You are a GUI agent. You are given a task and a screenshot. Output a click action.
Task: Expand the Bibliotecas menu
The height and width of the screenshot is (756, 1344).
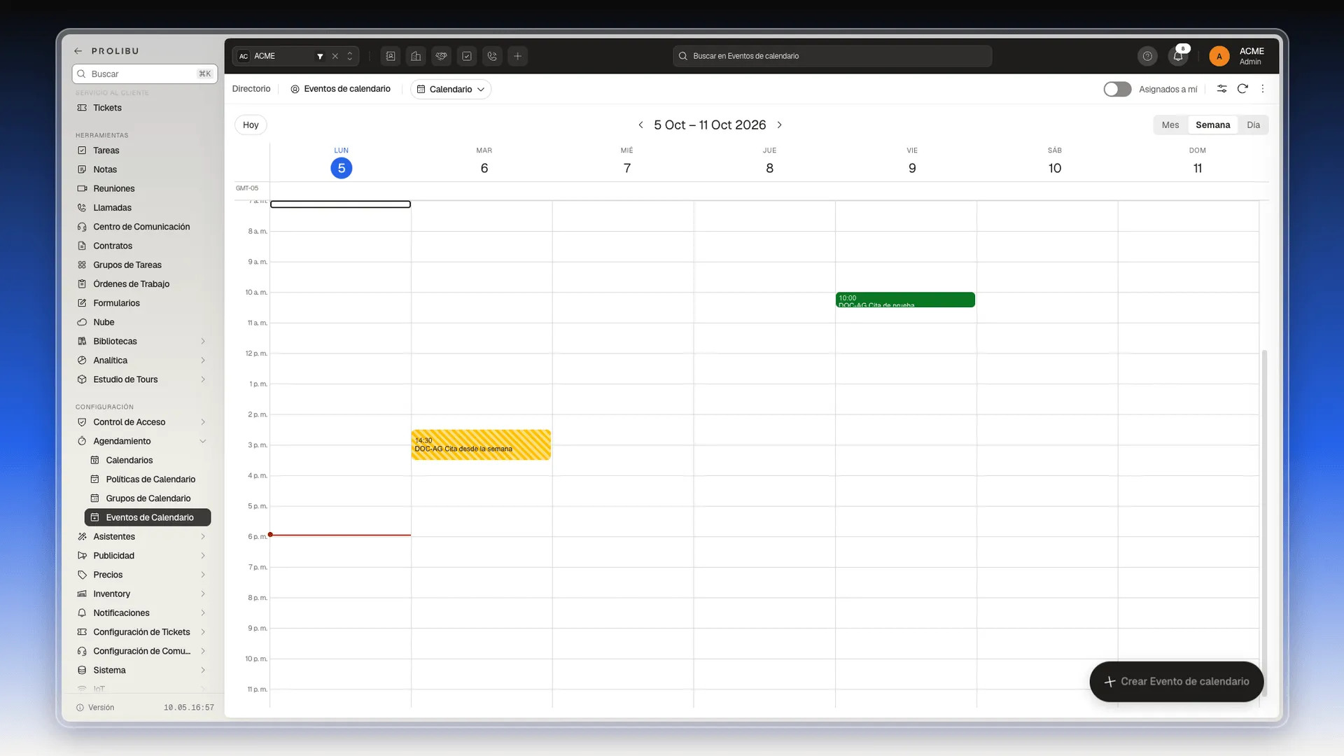tap(203, 342)
